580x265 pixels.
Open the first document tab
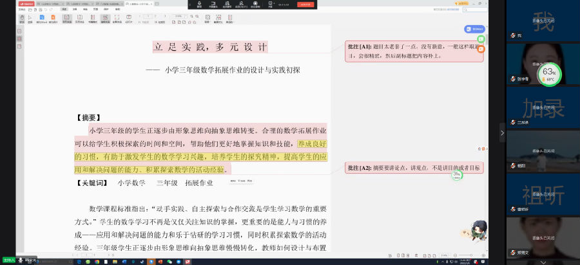[x=52, y=4]
